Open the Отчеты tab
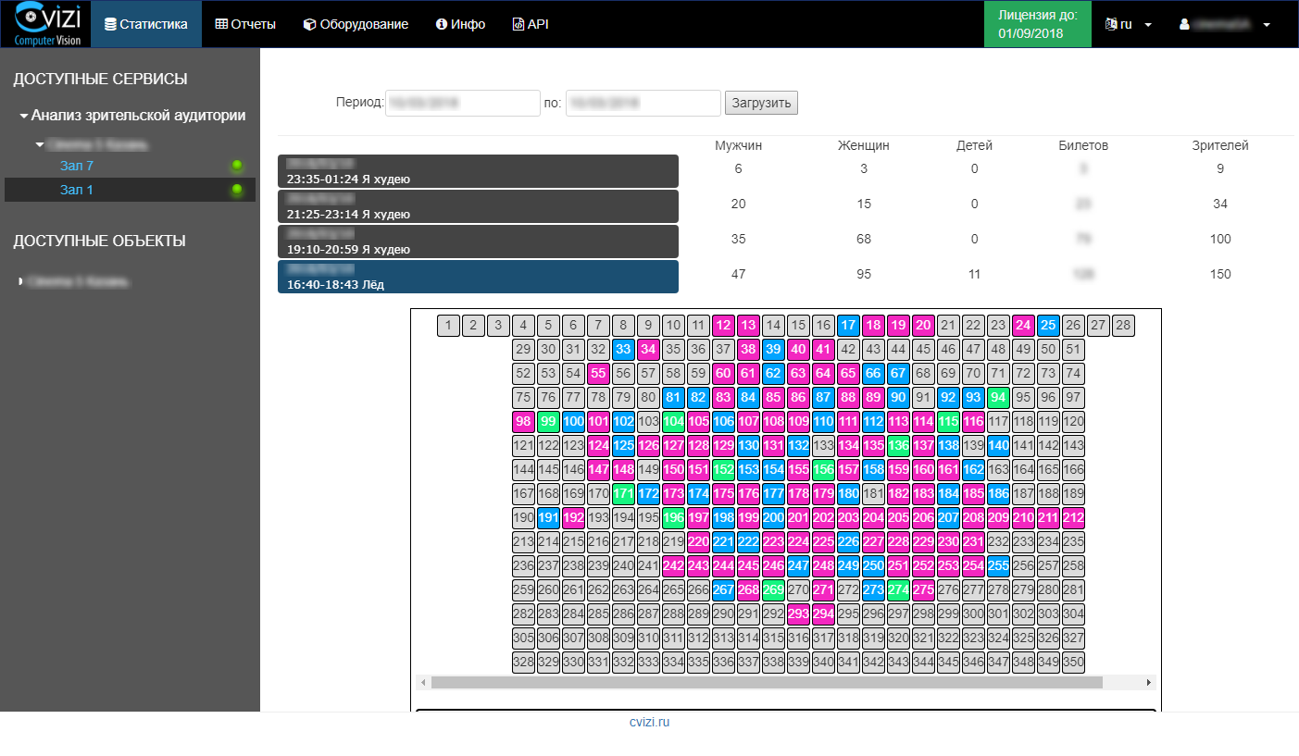1299x756 pixels. [245, 24]
